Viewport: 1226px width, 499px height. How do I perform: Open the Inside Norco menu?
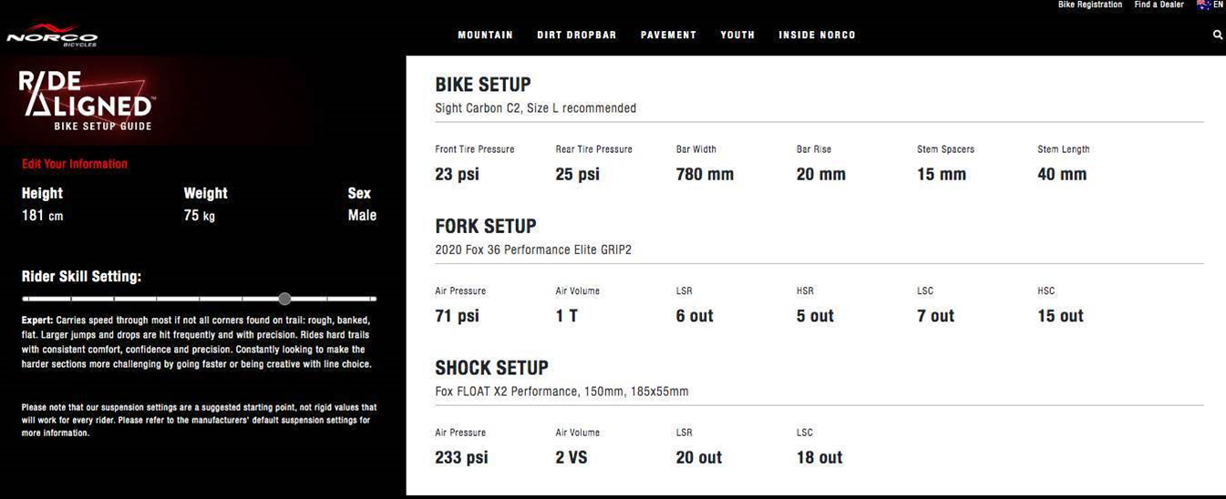pyautogui.click(x=817, y=36)
